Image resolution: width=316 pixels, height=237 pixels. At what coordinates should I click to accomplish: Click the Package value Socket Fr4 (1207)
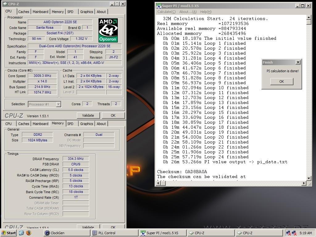click(60, 33)
